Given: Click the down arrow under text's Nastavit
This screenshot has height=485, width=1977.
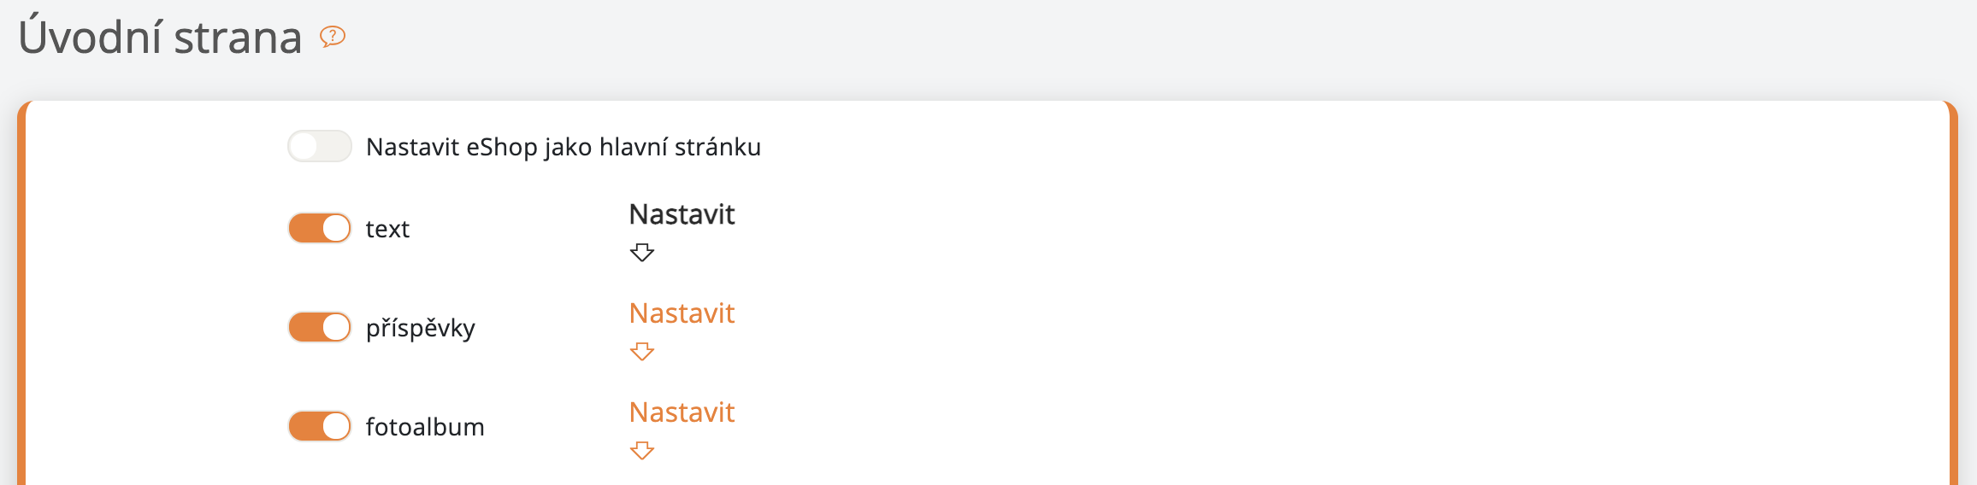Looking at the screenshot, I should [641, 252].
